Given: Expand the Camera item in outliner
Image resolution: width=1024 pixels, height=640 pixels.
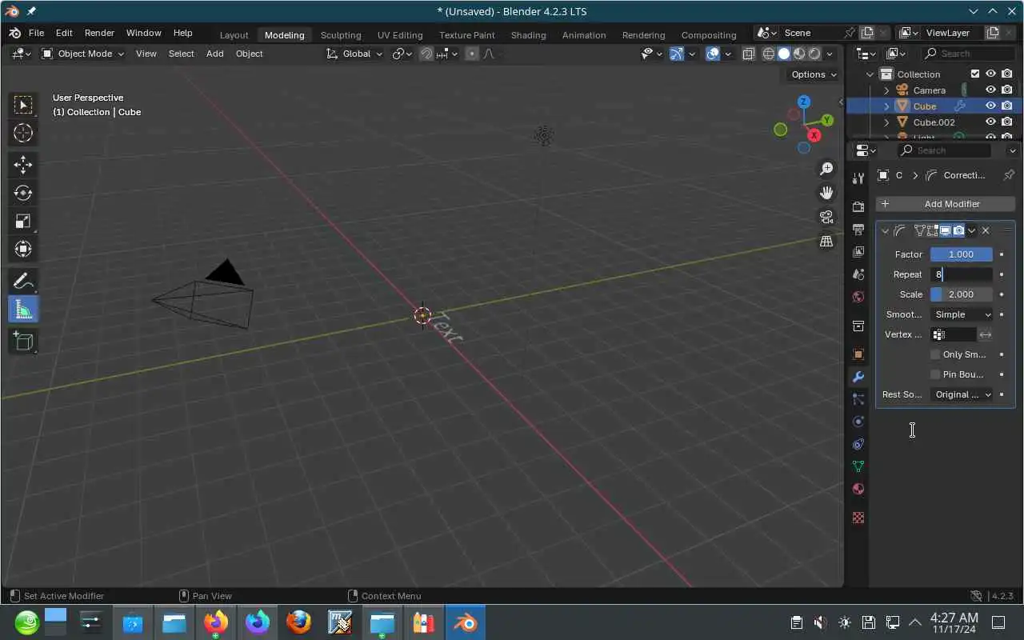Looking at the screenshot, I should click(x=886, y=90).
